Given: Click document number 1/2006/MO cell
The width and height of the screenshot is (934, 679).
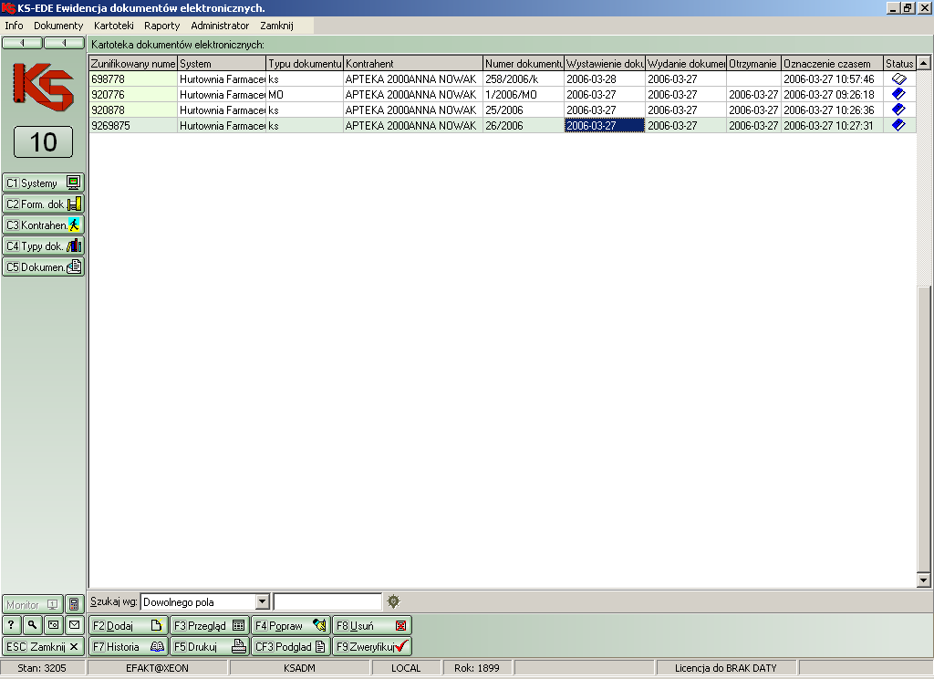Looking at the screenshot, I should tap(523, 94).
